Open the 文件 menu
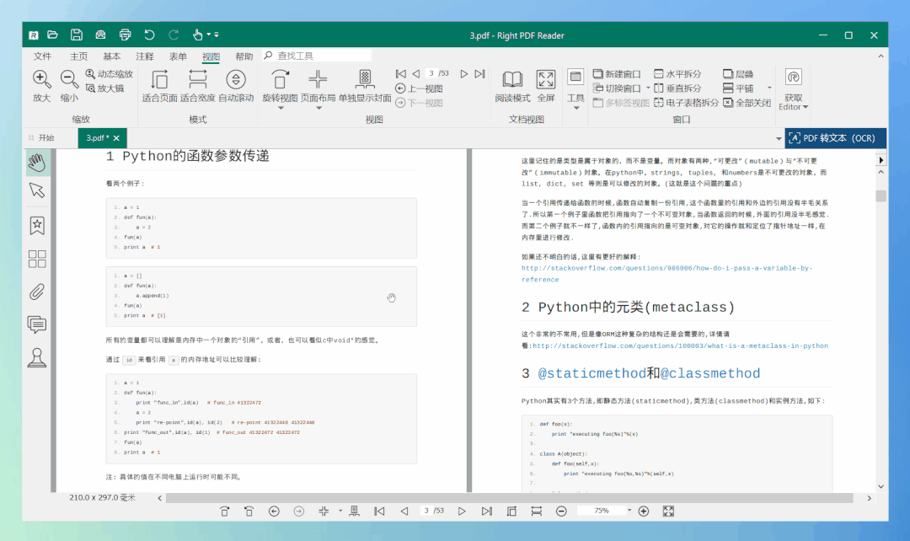This screenshot has height=541, width=910. point(42,56)
